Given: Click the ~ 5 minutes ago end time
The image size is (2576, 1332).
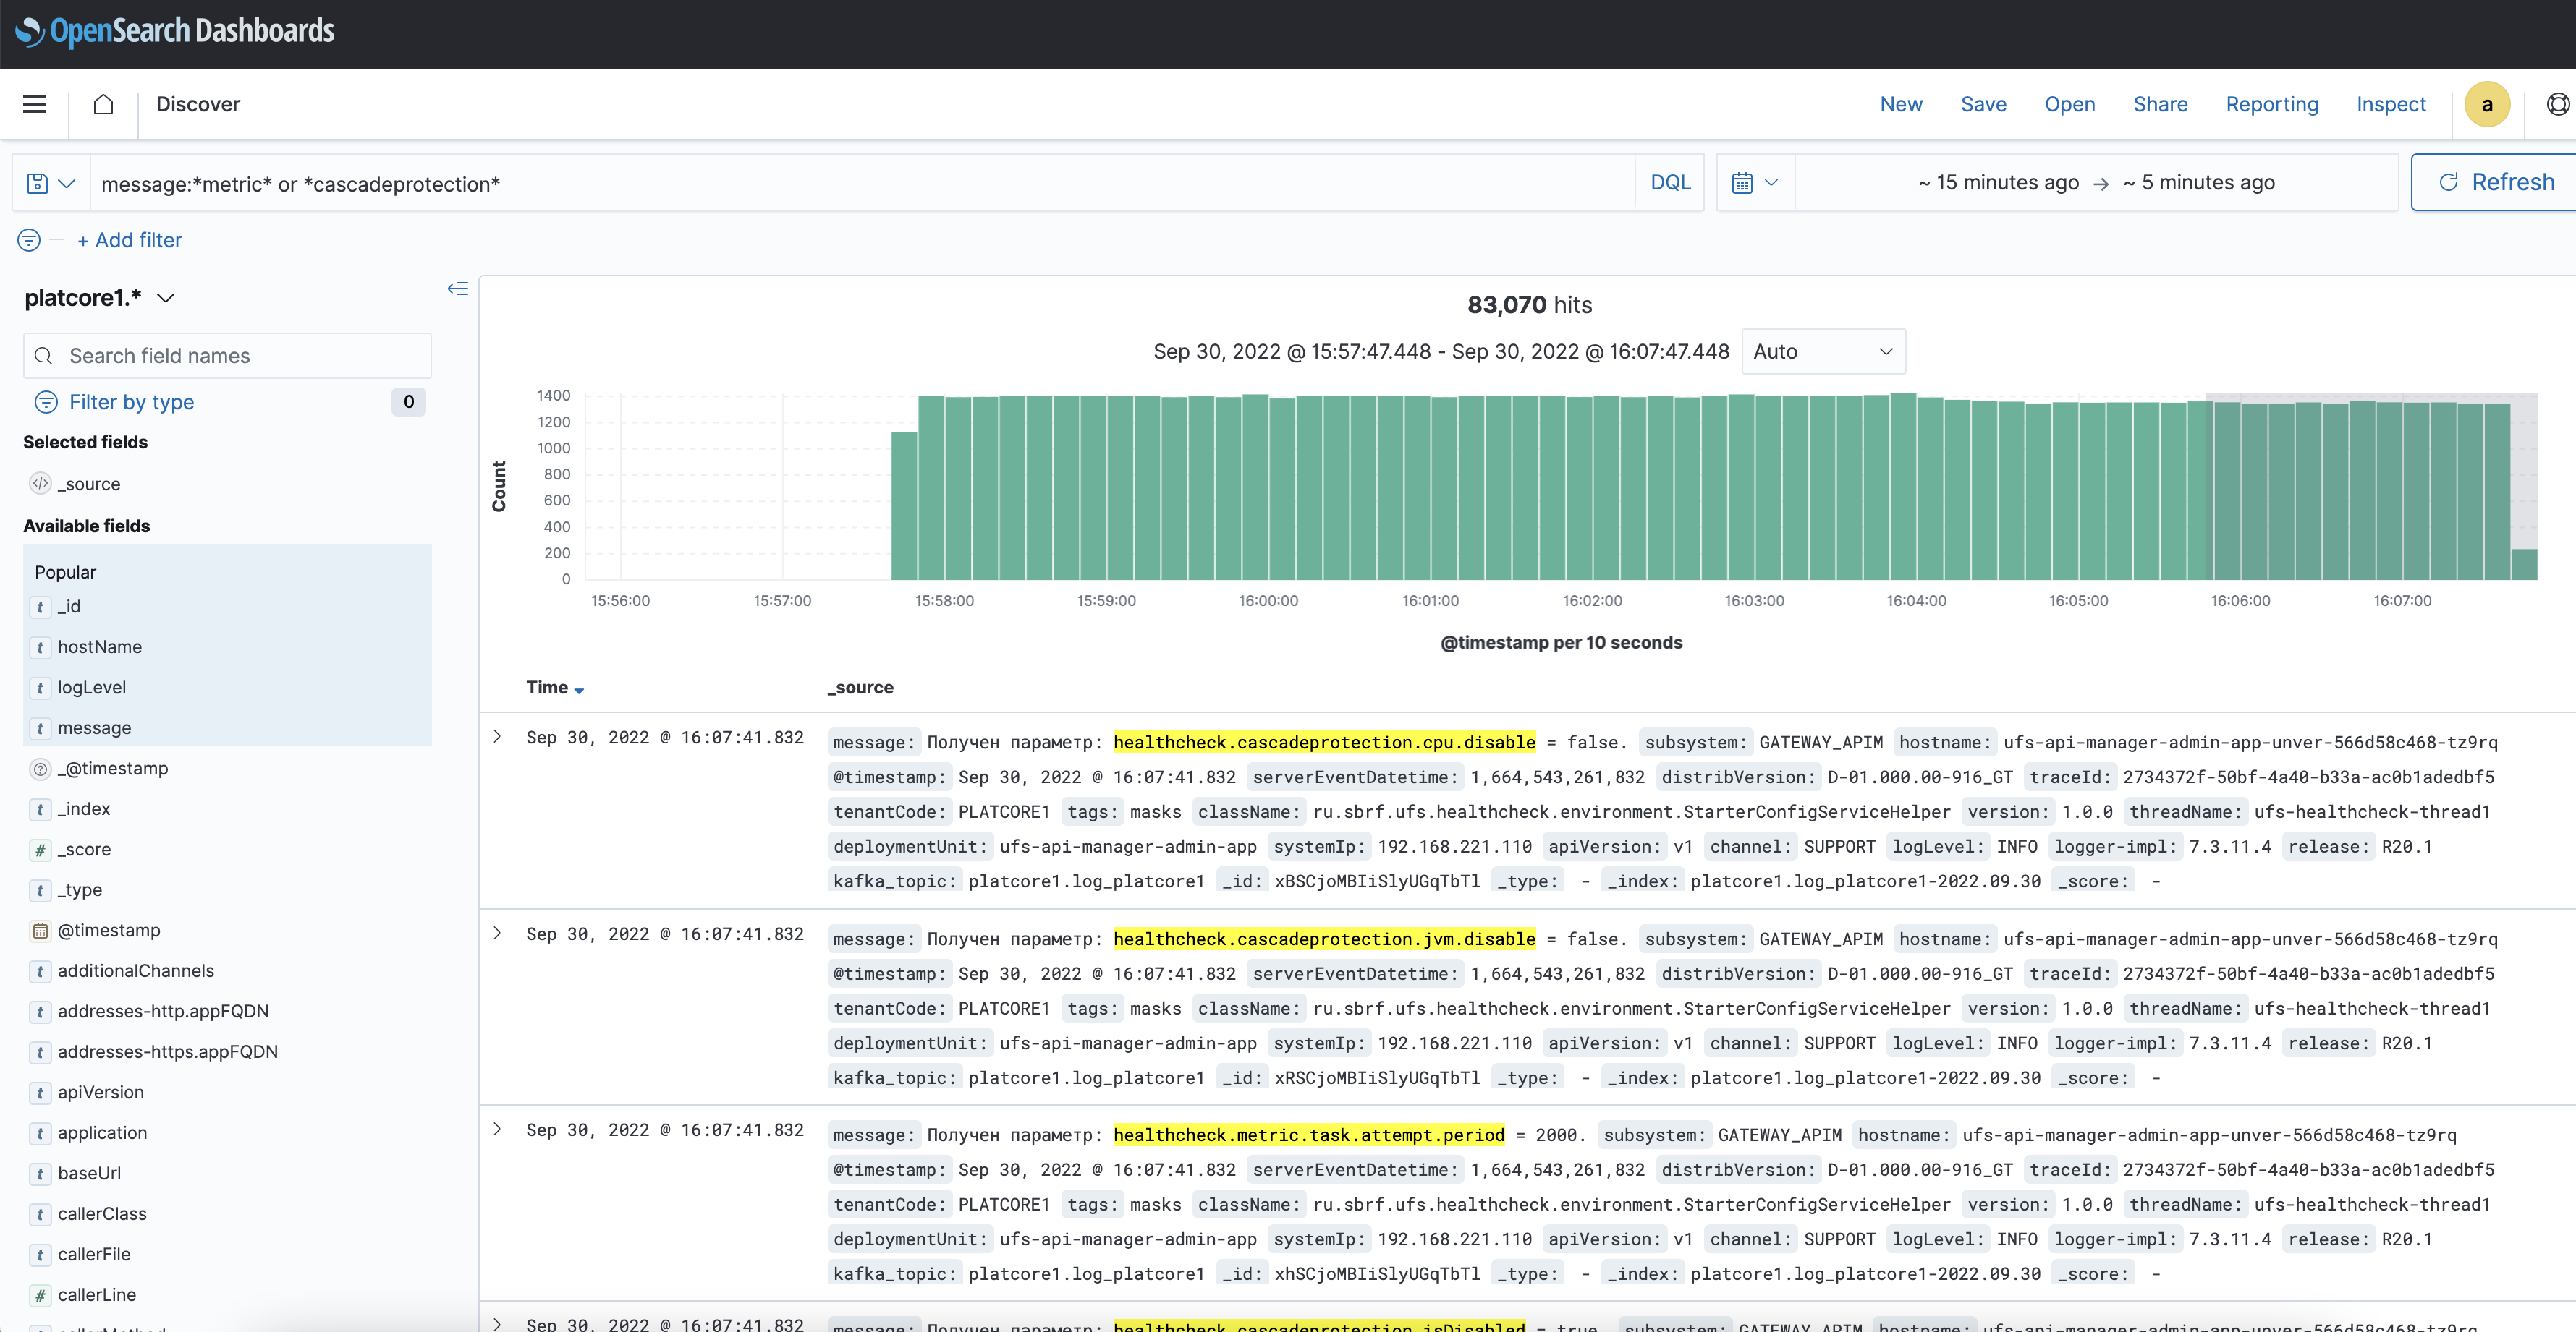Looking at the screenshot, I should [x=2198, y=183].
